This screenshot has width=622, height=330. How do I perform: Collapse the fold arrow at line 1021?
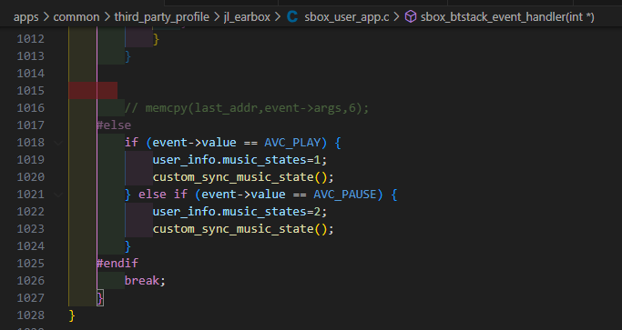pos(58,195)
